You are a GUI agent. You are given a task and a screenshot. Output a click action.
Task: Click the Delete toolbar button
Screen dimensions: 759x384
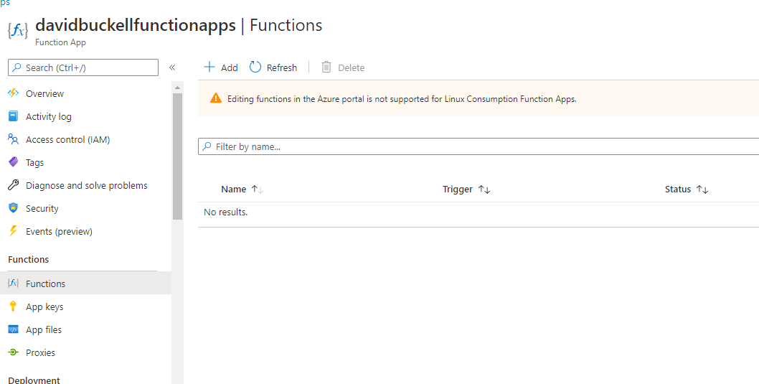click(x=343, y=67)
